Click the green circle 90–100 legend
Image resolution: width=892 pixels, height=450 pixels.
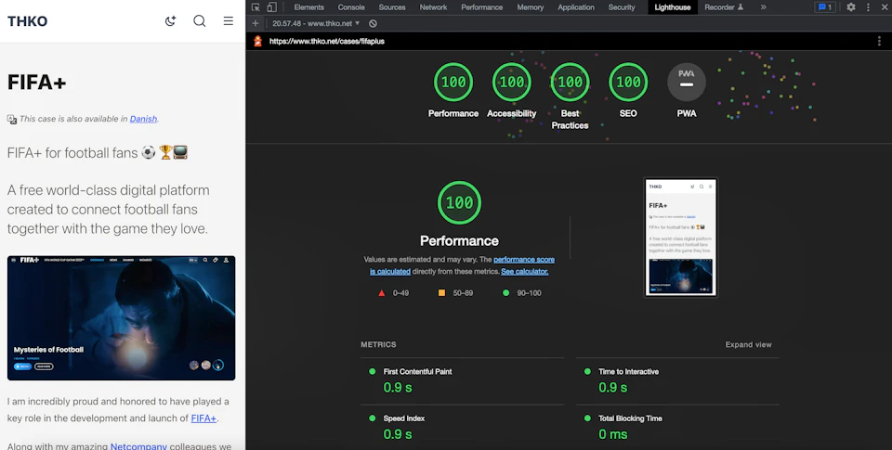521,292
